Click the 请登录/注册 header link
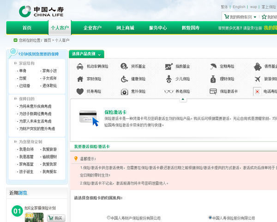 (253, 28)
